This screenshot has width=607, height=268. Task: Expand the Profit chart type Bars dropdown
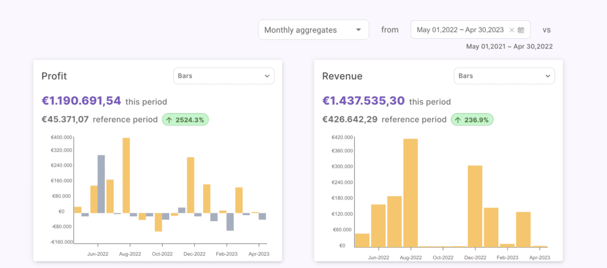coord(224,76)
